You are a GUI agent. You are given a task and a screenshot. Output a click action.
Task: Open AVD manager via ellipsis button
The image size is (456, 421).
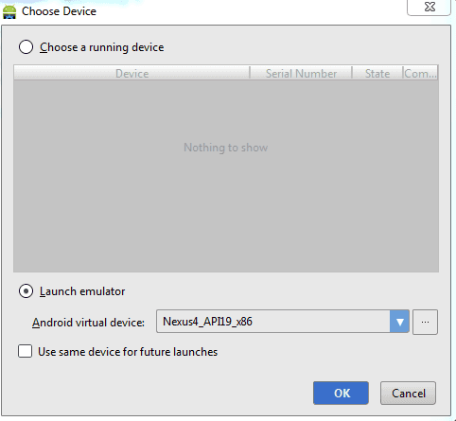(x=425, y=322)
